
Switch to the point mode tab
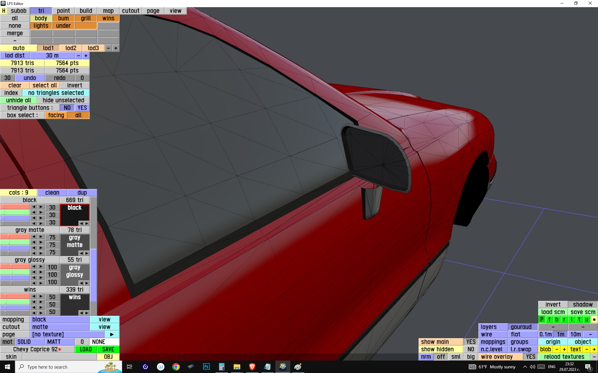point(63,11)
